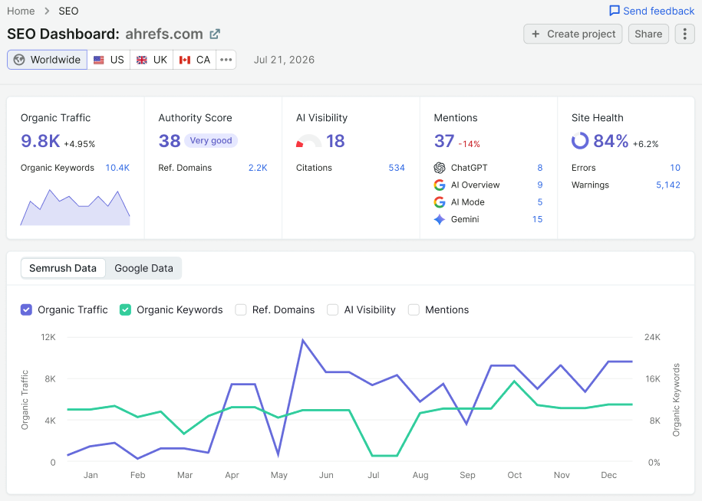Click the Gemini sparkle icon
The width and height of the screenshot is (702, 501).
(440, 219)
